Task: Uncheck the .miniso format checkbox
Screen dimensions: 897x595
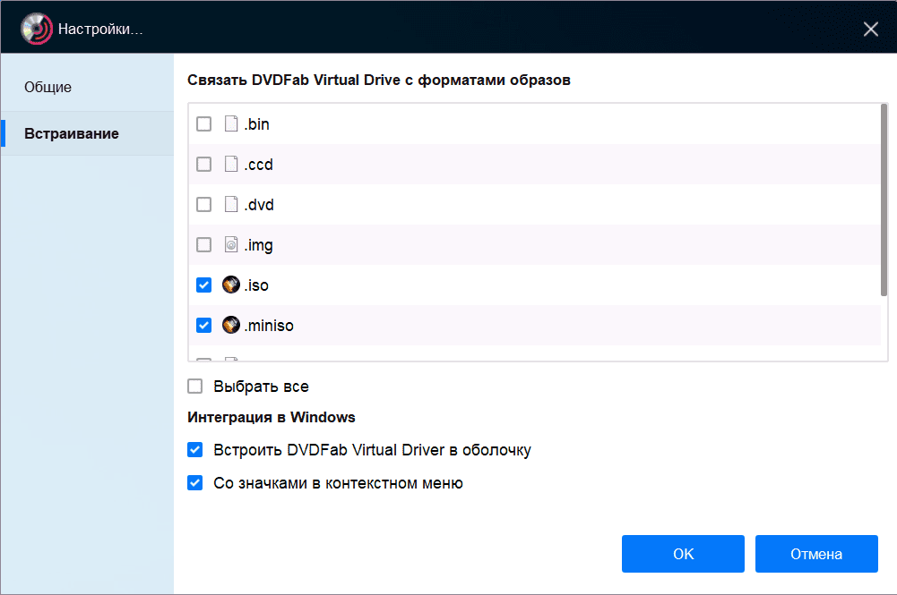Action: coord(204,326)
